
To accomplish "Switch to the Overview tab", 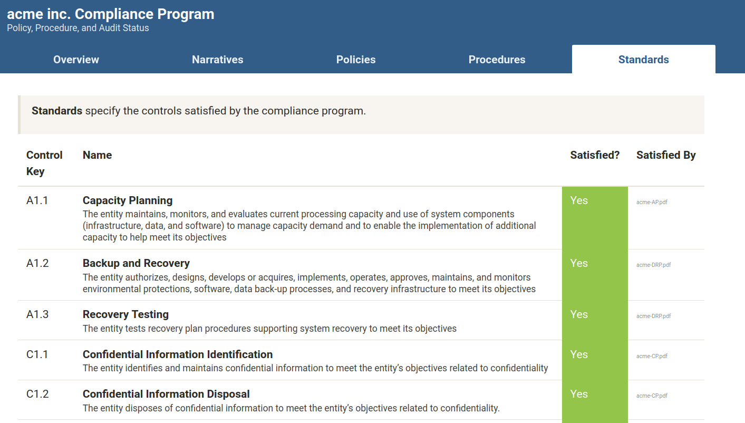I will [76, 60].
